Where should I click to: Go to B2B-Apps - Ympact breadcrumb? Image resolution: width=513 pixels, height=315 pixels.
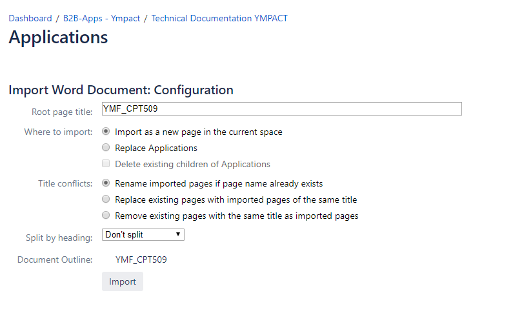[101, 18]
